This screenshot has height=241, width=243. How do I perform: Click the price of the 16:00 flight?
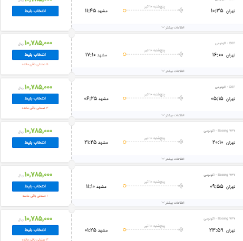(x=38, y=43)
